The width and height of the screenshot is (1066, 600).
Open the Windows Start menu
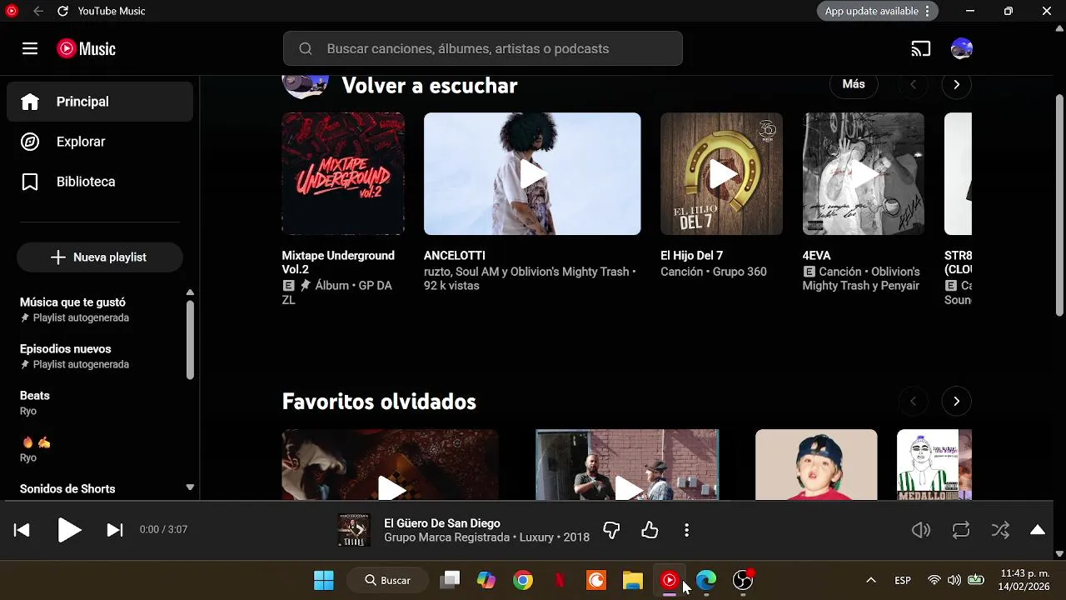click(324, 580)
